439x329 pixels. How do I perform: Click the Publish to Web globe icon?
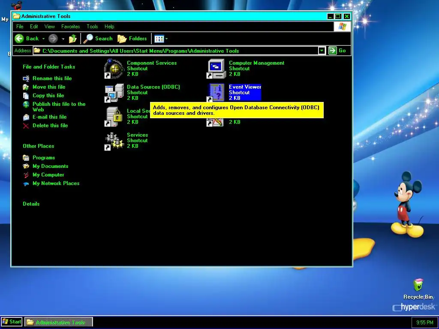coord(26,105)
